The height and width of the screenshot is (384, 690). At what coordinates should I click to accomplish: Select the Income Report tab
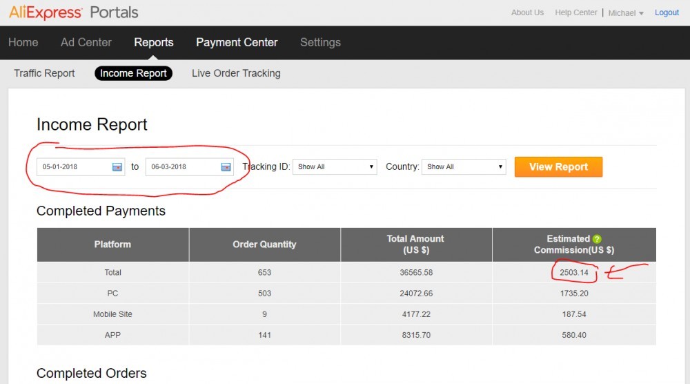click(133, 73)
